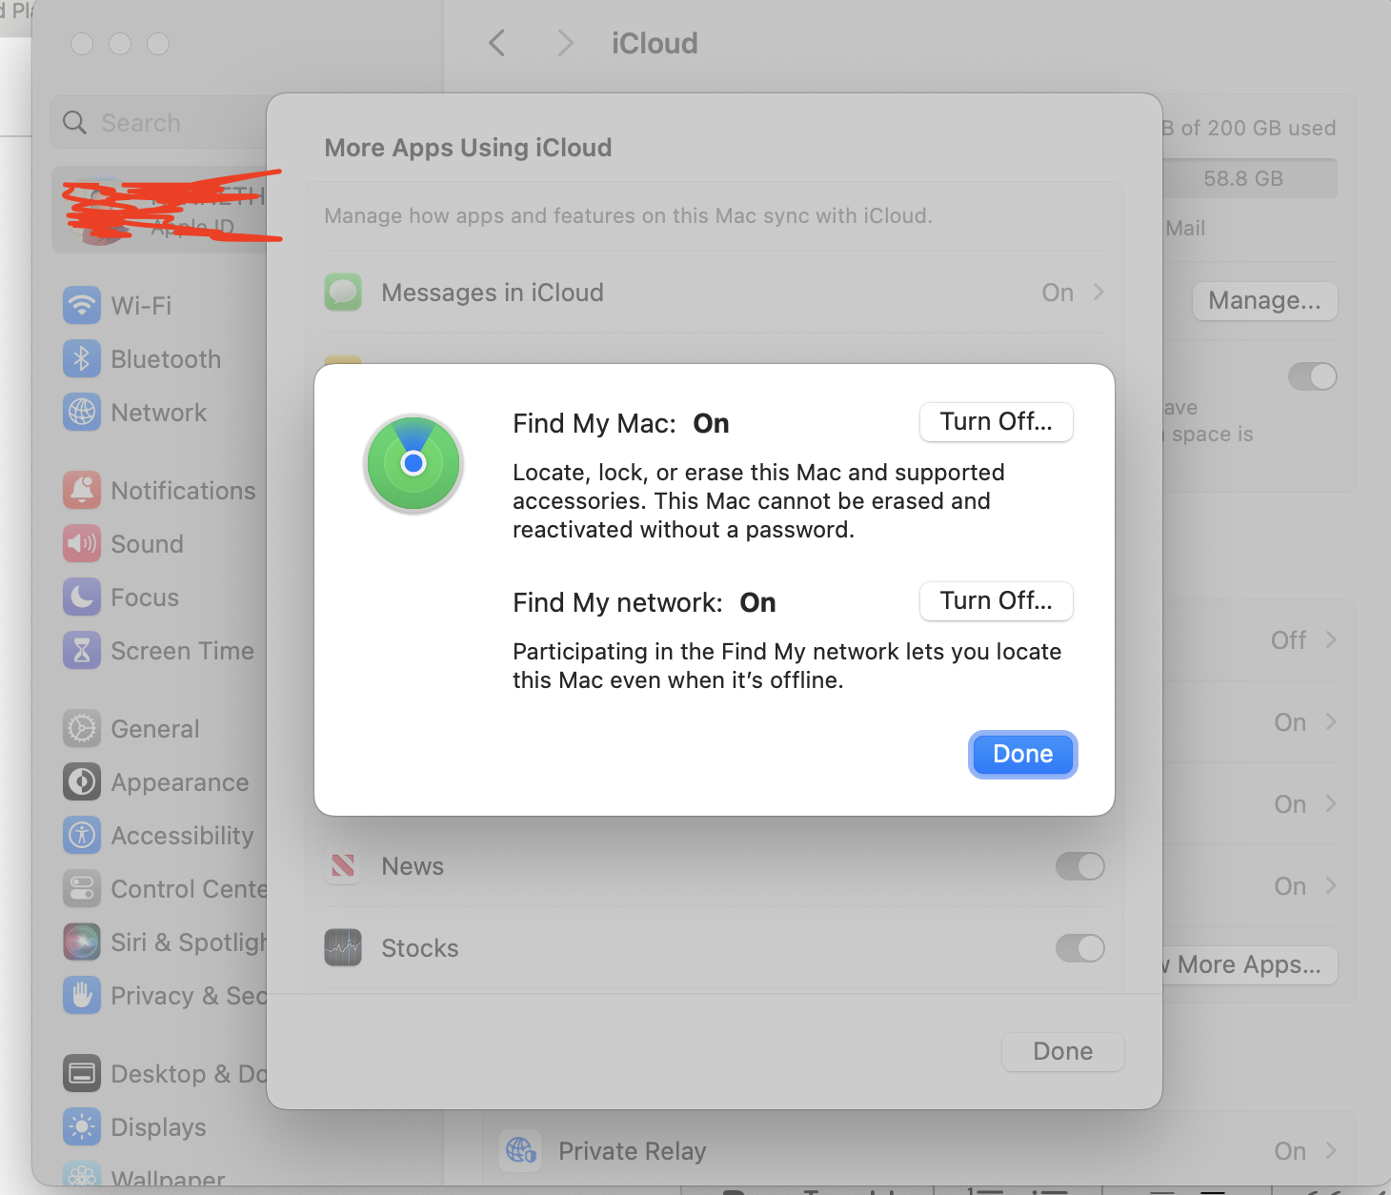The height and width of the screenshot is (1195, 1391).
Task: Click the Focus moon icon
Action: (x=82, y=597)
